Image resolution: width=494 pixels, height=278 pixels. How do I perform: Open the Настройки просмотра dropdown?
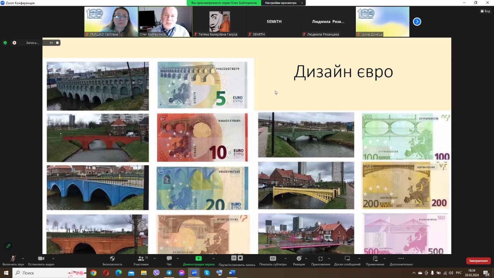click(x=283, y=3)
